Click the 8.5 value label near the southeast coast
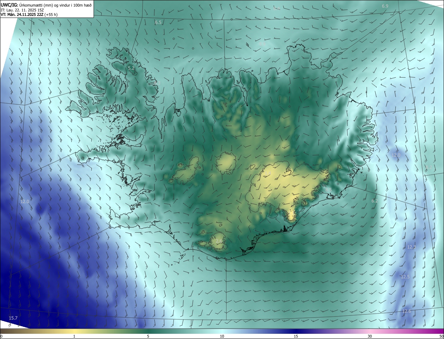This screenshot has width=444, height=339. [x=328, y=190]
